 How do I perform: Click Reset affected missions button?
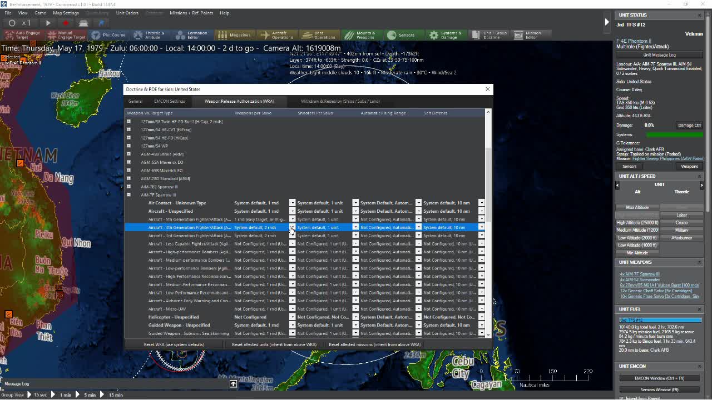tap(374, 344)
